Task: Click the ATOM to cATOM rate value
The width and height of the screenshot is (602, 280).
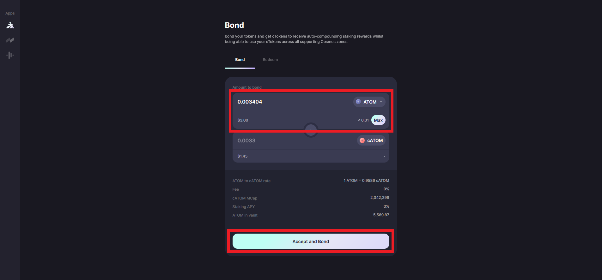Action: 366,181
